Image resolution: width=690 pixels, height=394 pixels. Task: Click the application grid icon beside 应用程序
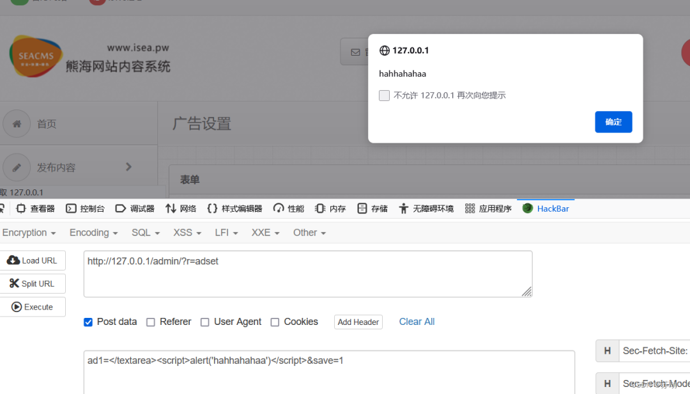click(470, 209)
